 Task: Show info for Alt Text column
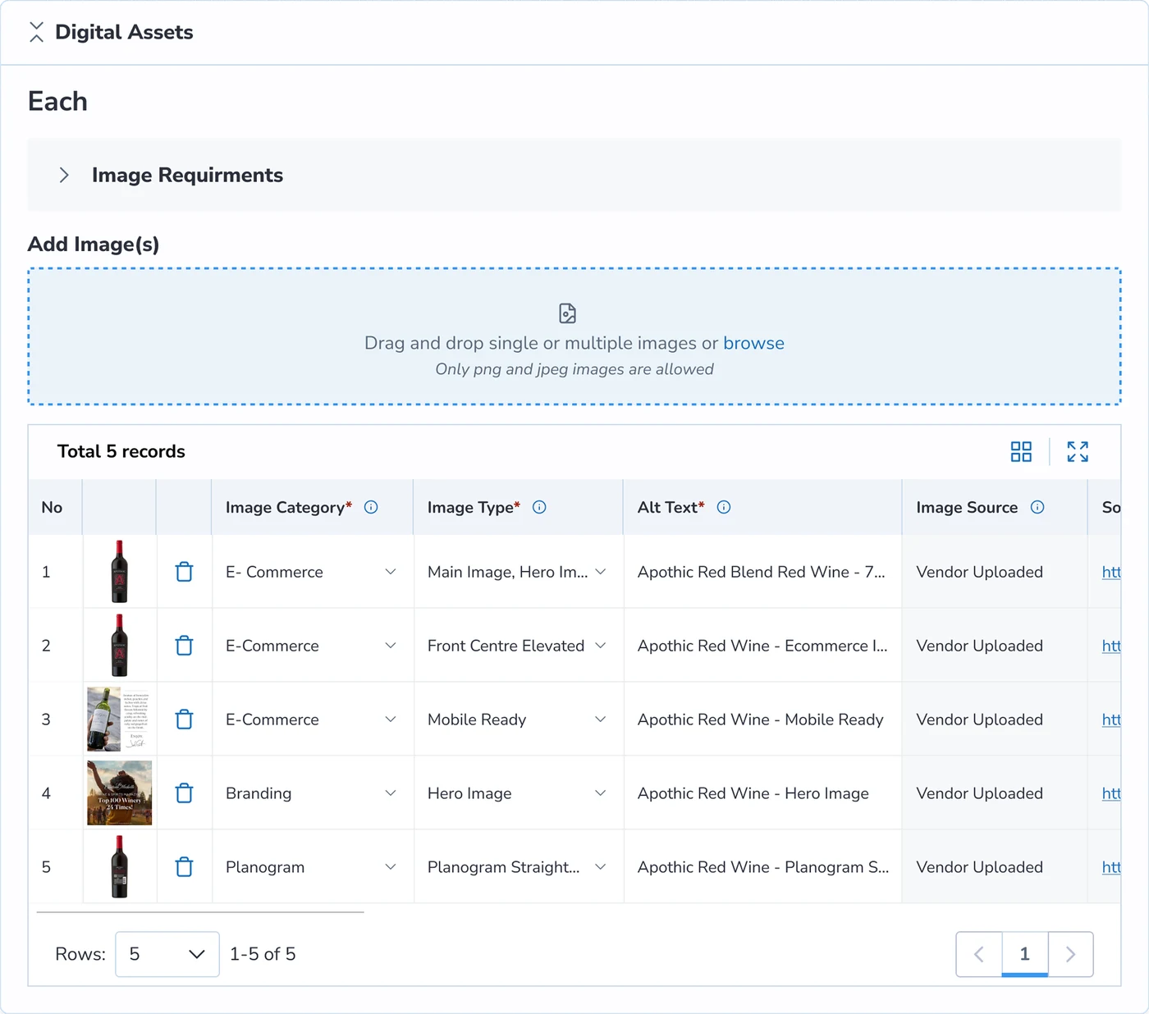(x=724, y=507)
